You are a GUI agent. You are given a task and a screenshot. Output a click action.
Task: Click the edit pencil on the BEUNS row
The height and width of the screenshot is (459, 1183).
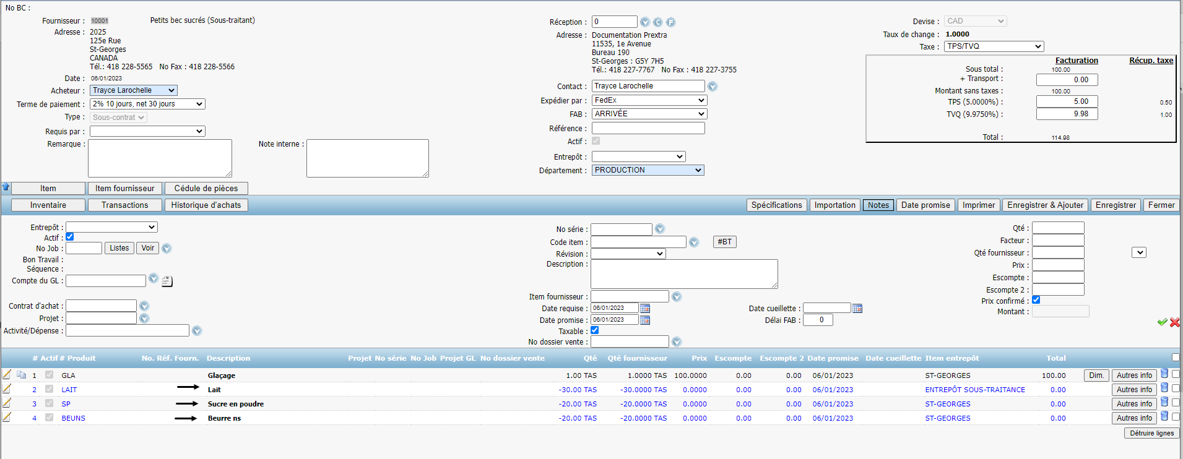click(7, 417)
